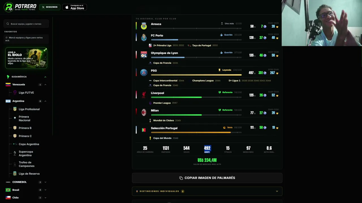Collapse the Argentina leagues list
This screenshot has height=203, width=362.
[x=45, y=101]
